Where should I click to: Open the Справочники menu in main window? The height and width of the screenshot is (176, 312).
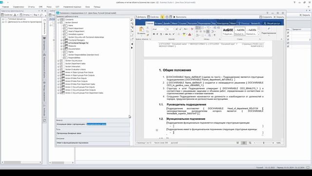click(x=19, y=7)
